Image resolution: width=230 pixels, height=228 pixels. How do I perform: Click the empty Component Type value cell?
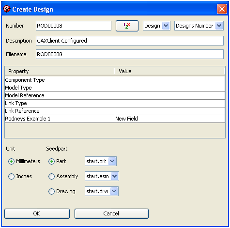pyautogui.click(x=170, y=80)
